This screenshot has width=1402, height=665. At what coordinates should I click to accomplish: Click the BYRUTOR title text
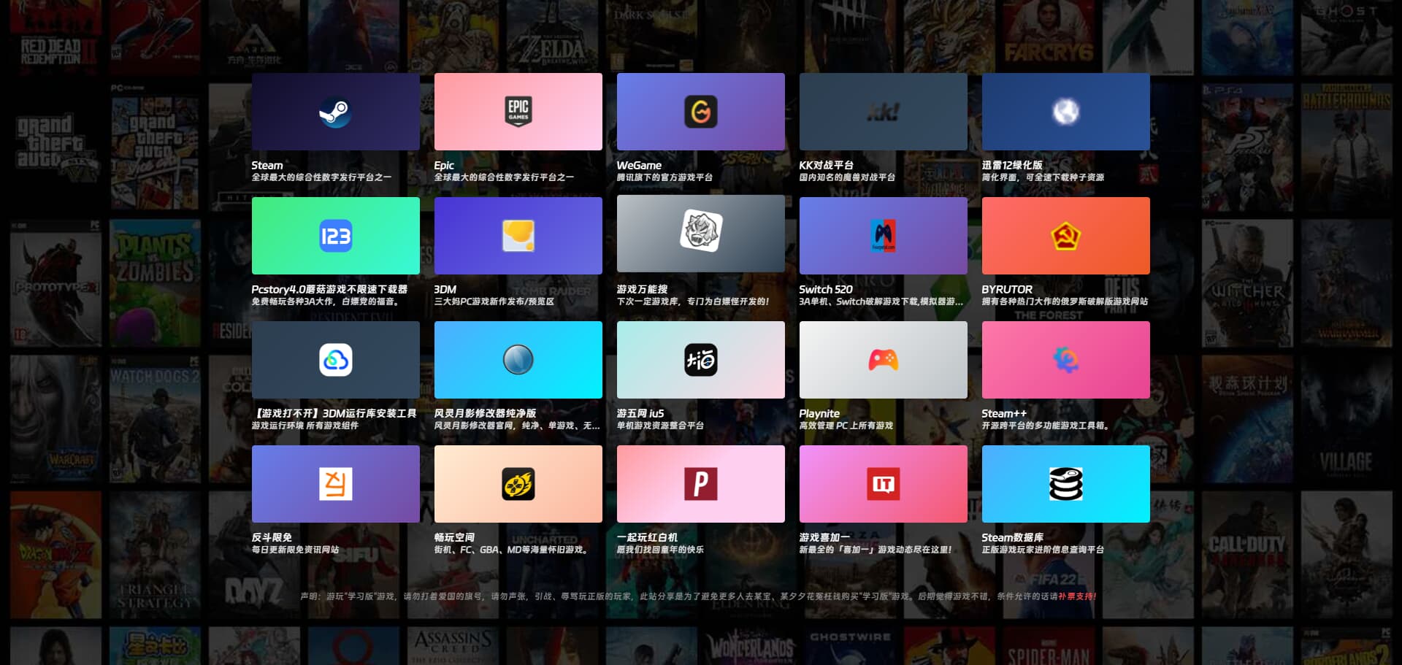1007,290
